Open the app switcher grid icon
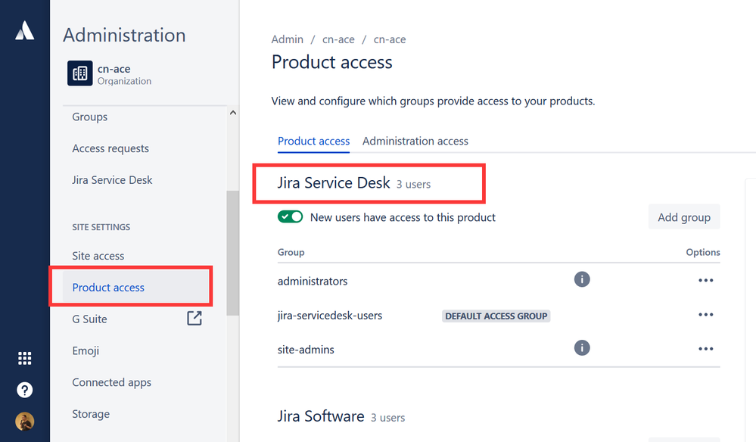The image size is (756, 442). pos(24,358)
